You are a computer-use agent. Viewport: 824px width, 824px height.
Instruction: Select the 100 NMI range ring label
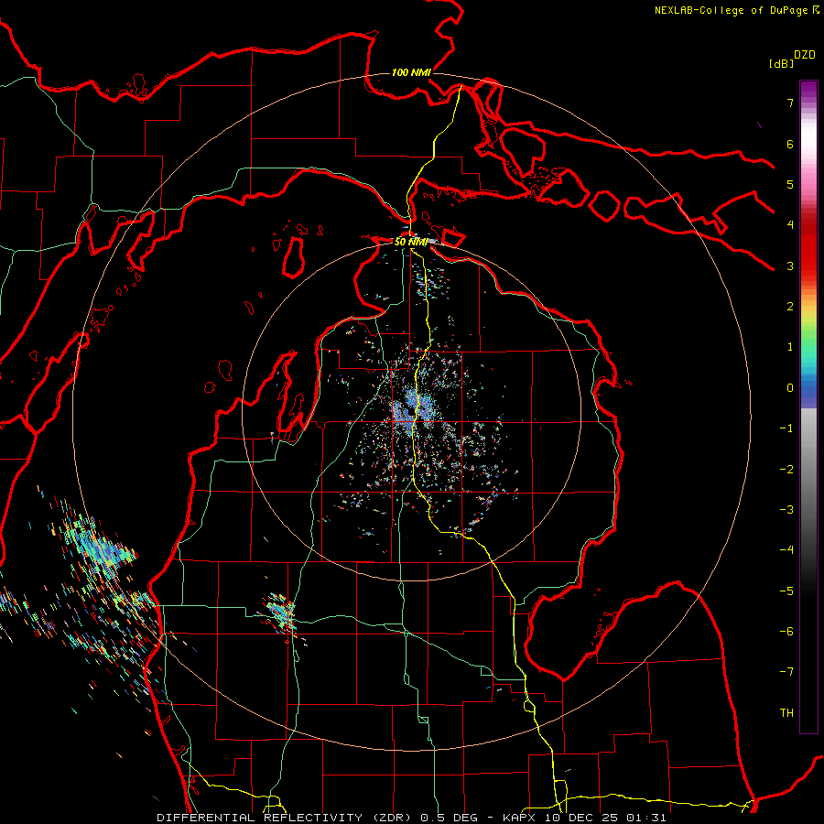[411, 72]
